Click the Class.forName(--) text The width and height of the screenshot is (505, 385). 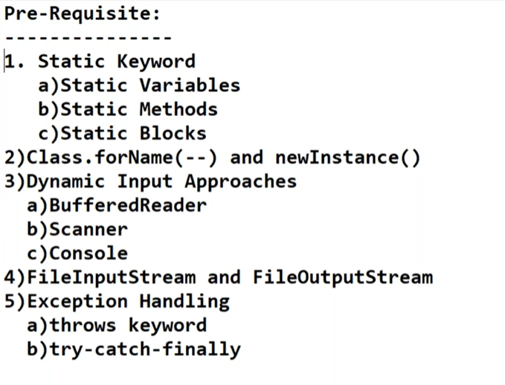tap(122, 158)
